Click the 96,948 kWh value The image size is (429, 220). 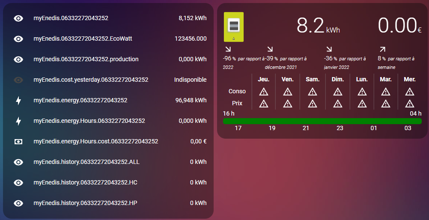191,100
